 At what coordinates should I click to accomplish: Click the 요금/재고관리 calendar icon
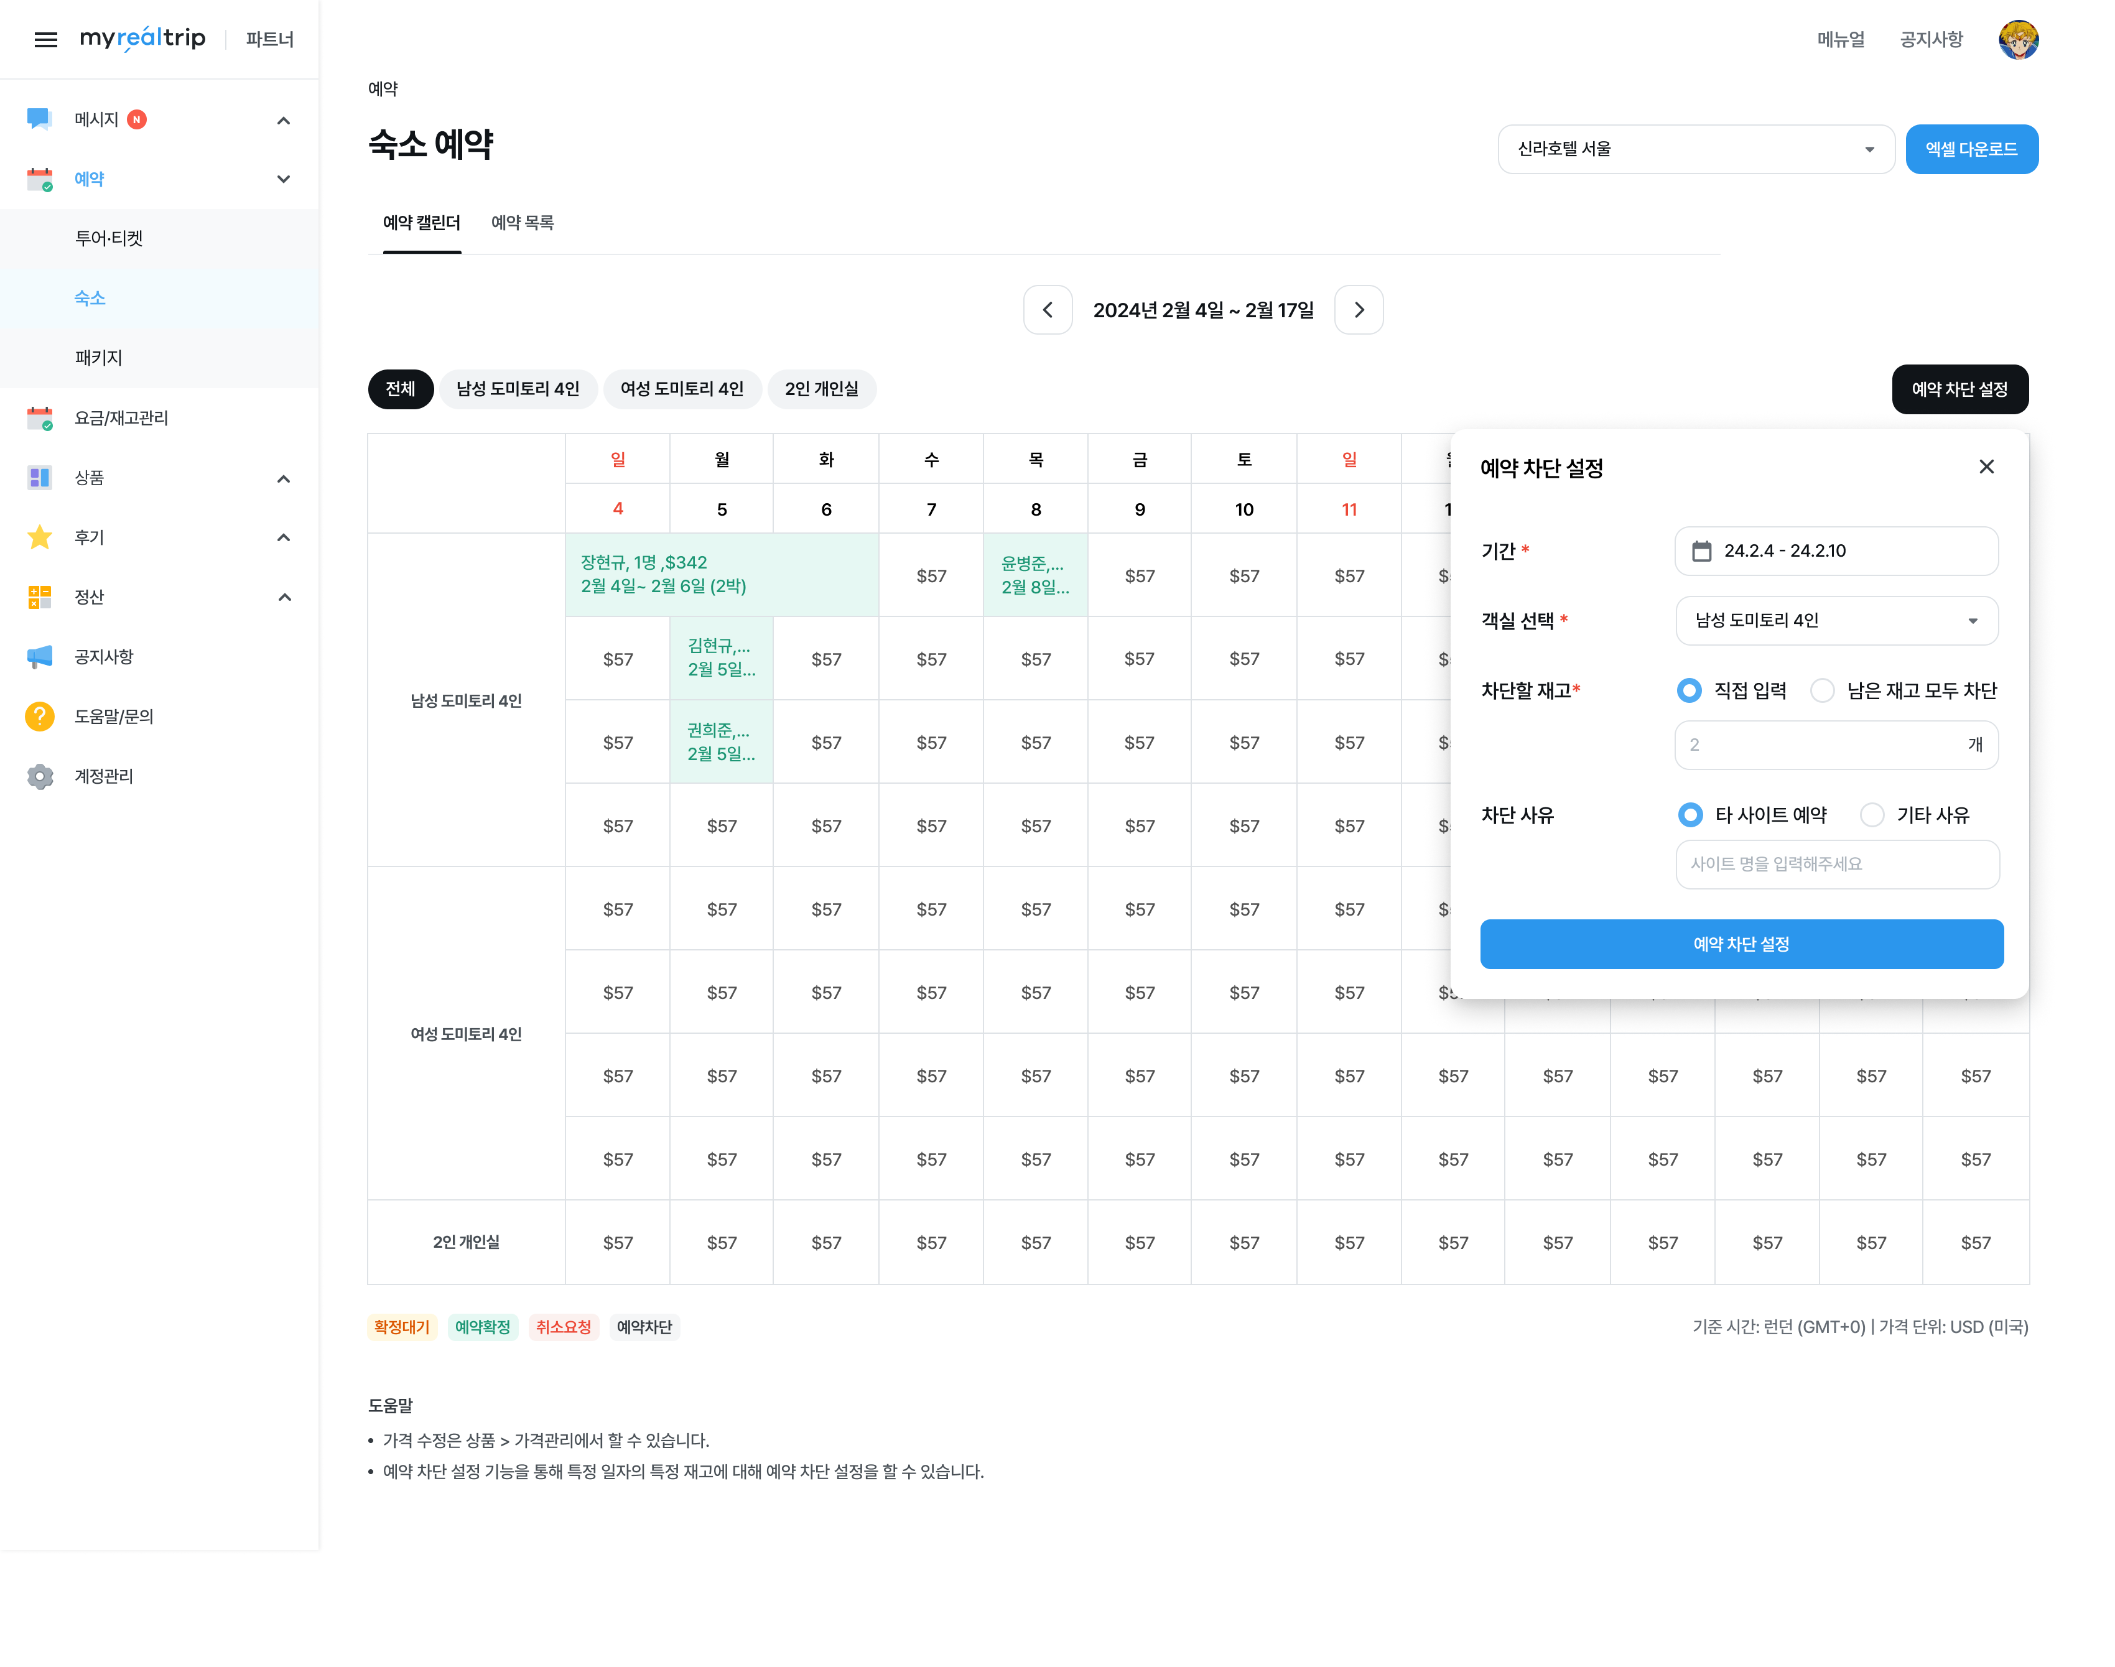tap(39, 418)
